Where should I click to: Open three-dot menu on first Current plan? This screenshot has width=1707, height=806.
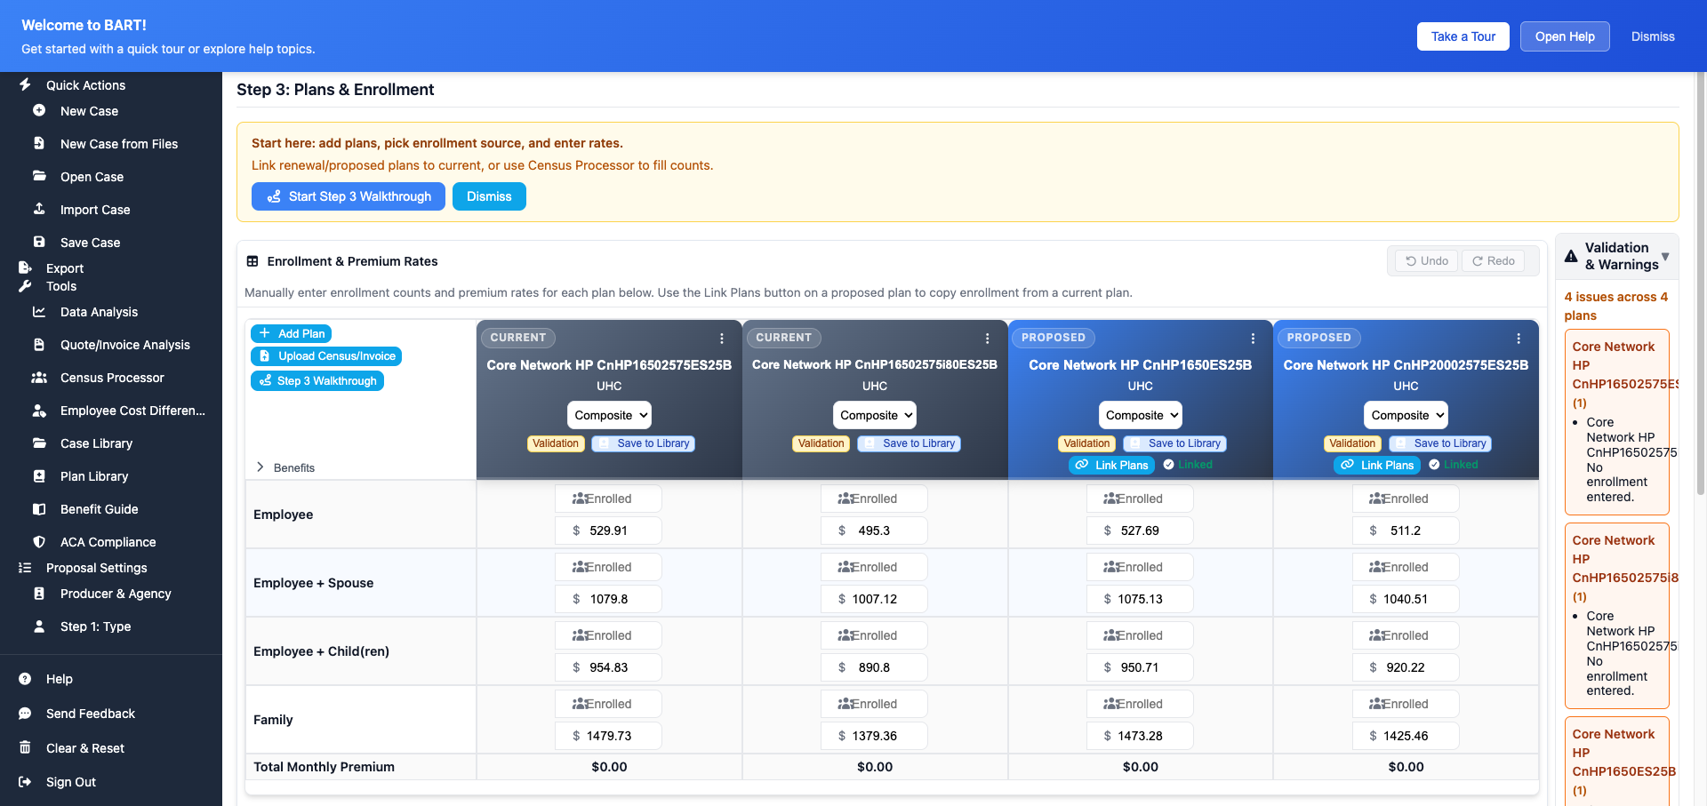click(x=721, y=339)
